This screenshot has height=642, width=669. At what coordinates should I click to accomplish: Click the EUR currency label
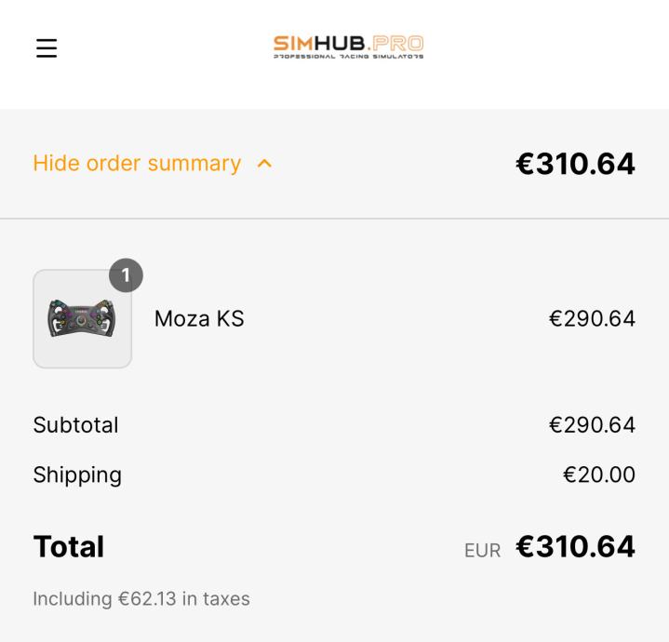482,551
